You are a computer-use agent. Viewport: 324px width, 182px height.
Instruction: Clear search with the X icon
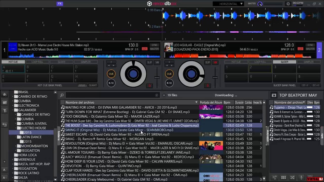click(157, 95)
